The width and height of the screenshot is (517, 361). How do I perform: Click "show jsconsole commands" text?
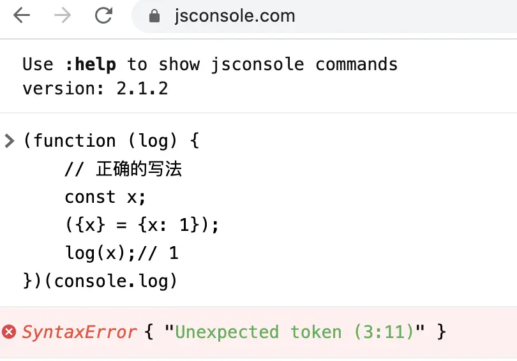pos(278,64)
